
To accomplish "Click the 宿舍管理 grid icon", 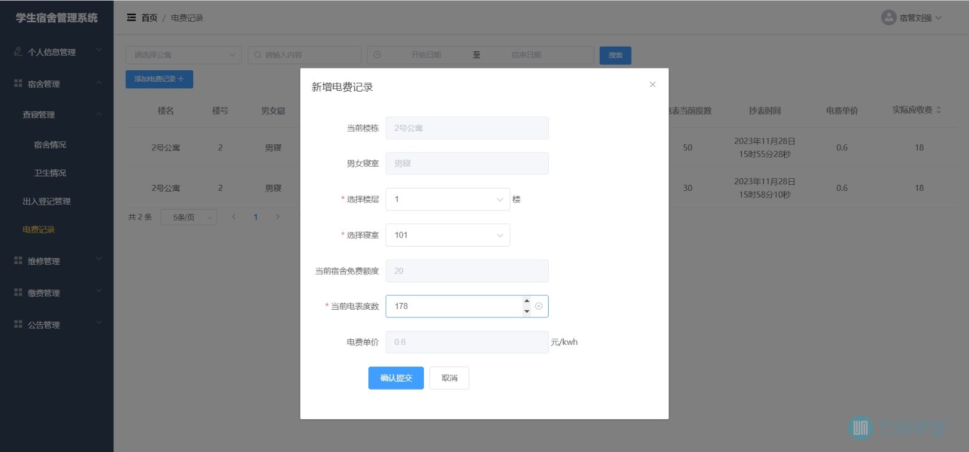I will (x=18, y=83).
